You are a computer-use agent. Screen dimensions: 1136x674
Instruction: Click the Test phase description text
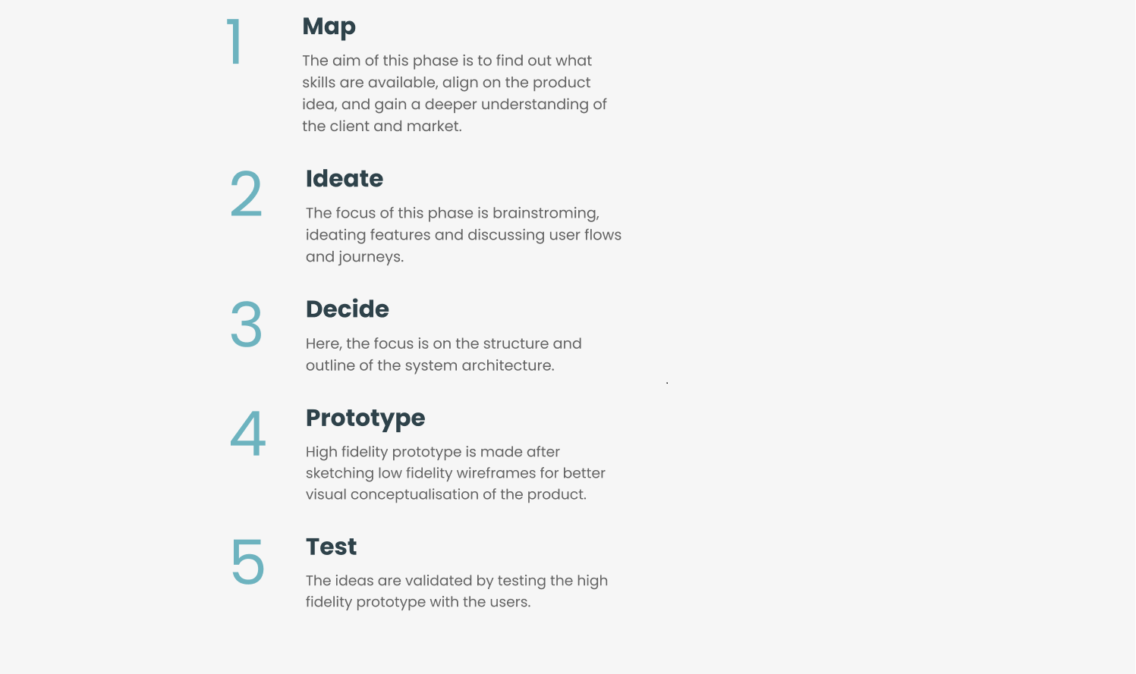(x=456, y=591)
